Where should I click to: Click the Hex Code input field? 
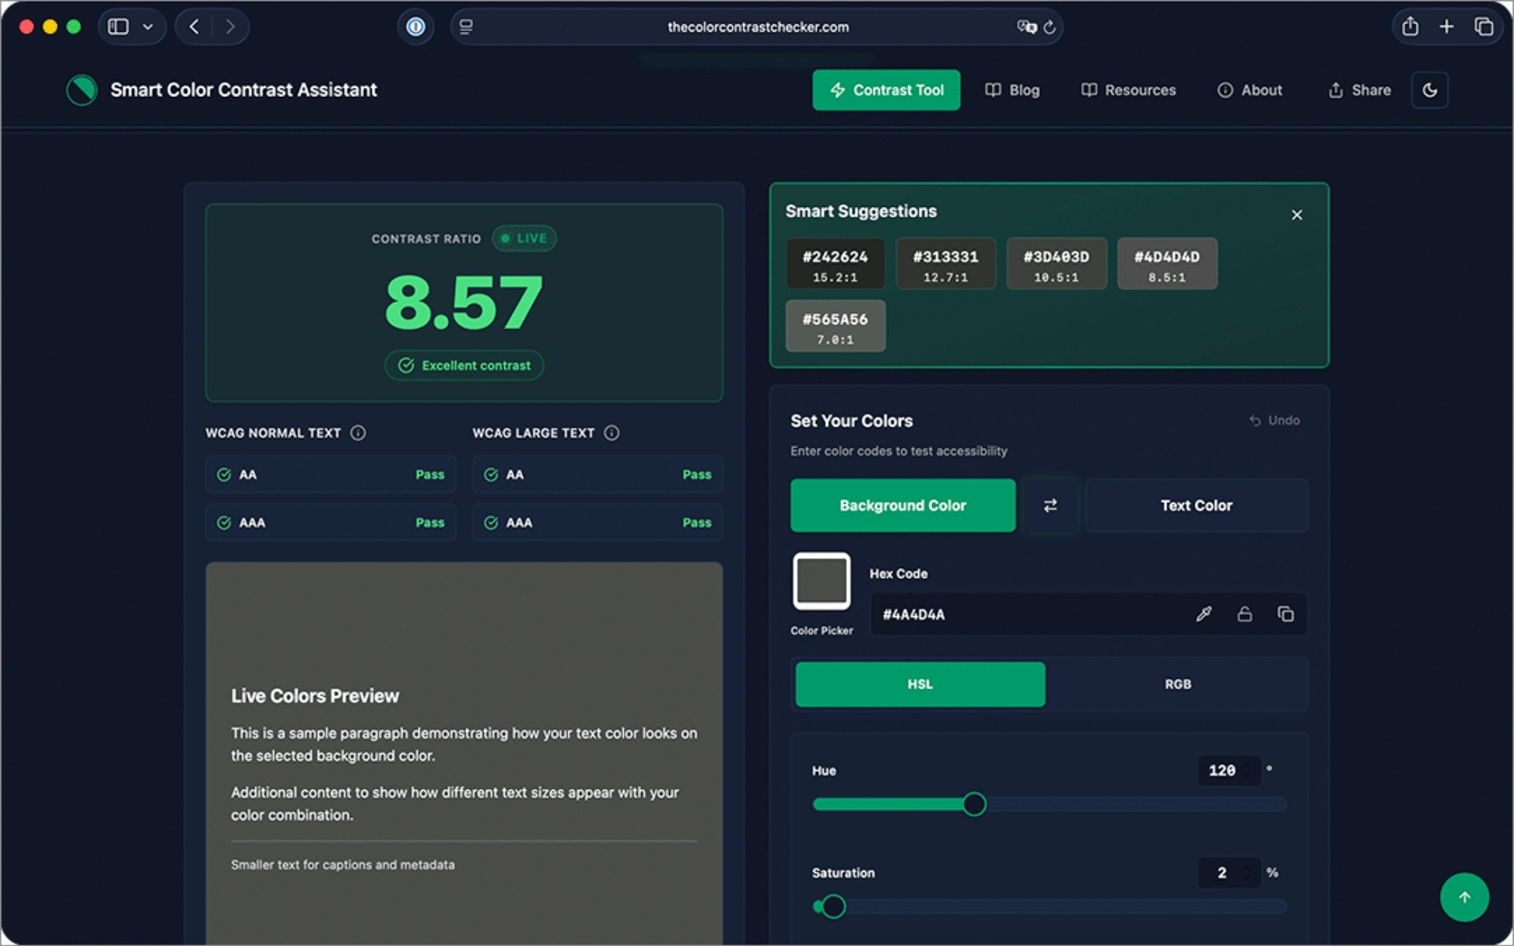[x=1030, y=614]
